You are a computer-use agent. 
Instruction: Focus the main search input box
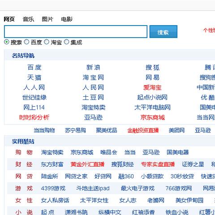coord(76,31)
